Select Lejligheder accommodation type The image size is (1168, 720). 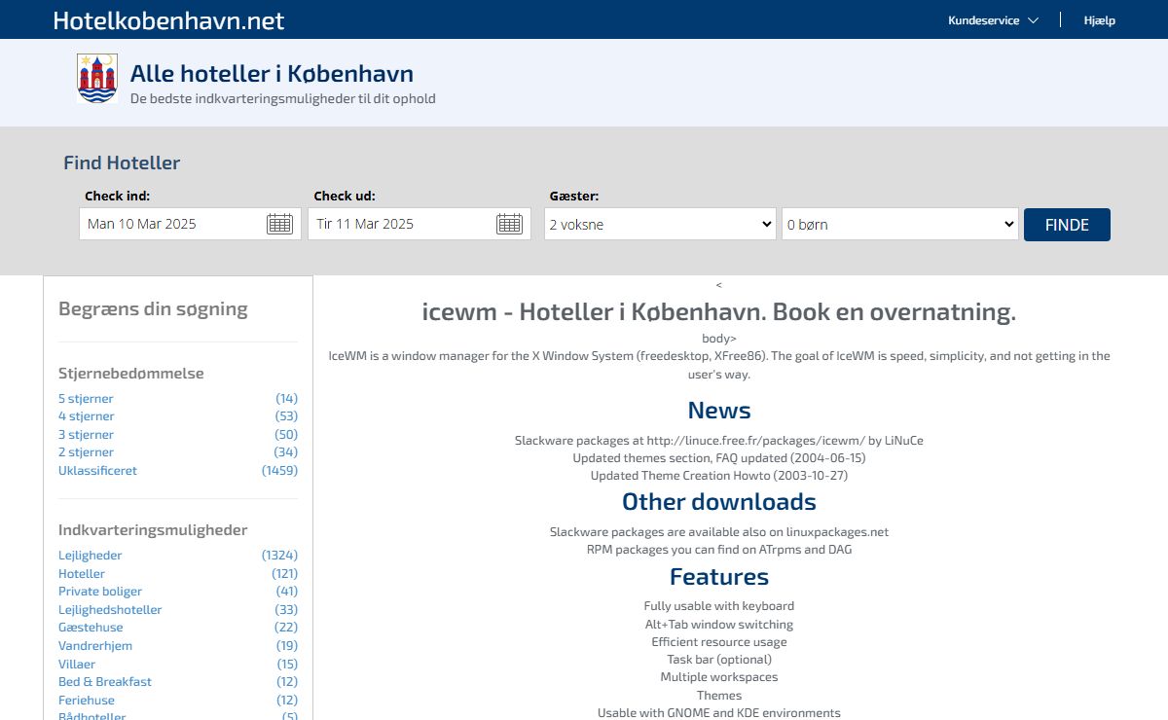click(x=91, y=556)
